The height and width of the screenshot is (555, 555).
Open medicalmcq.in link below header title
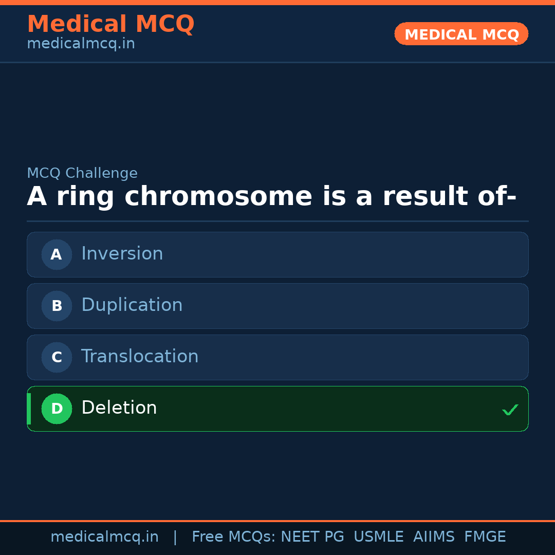coord(81,44)
